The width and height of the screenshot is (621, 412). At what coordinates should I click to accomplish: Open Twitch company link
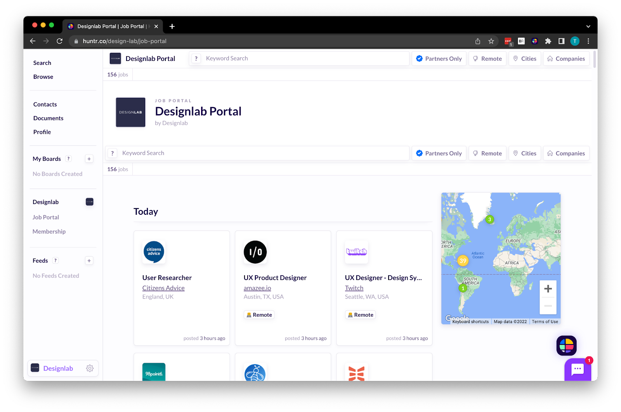click(354, 288)
